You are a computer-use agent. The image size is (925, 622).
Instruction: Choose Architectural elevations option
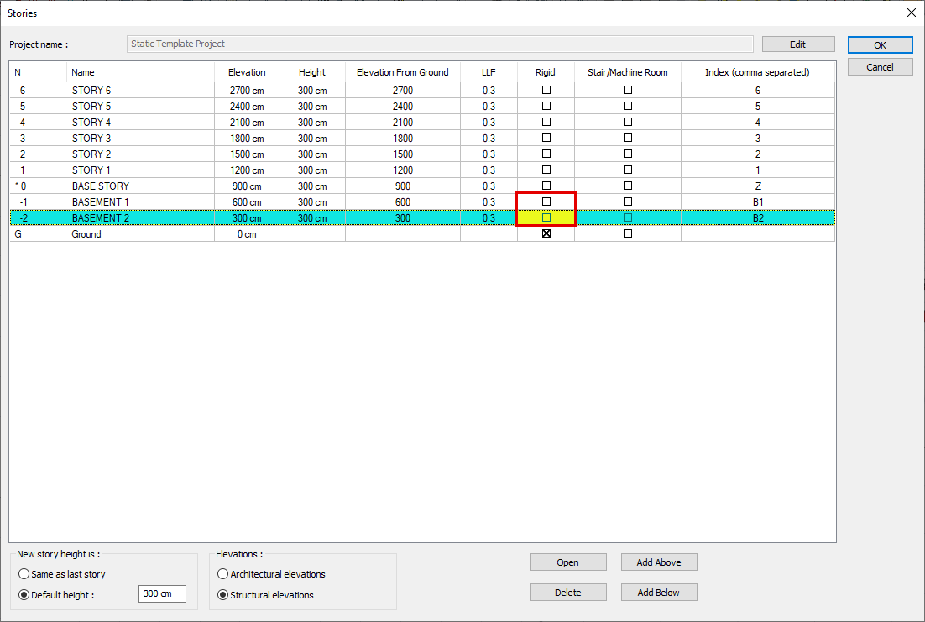tap(223, 574)
